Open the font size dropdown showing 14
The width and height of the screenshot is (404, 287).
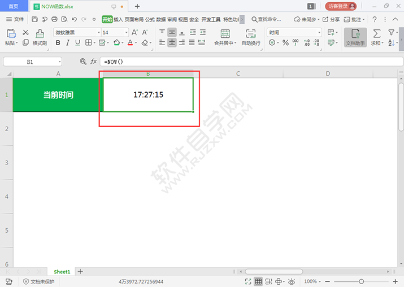pos(126,32)
